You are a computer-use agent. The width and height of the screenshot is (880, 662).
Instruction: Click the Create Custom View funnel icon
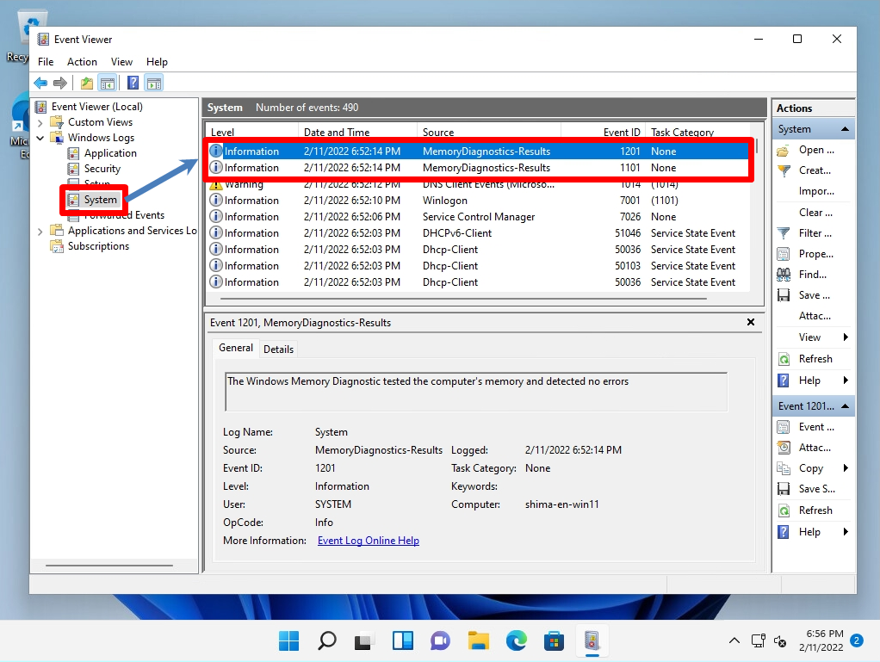pyautogui.click(x=784, y=171)
